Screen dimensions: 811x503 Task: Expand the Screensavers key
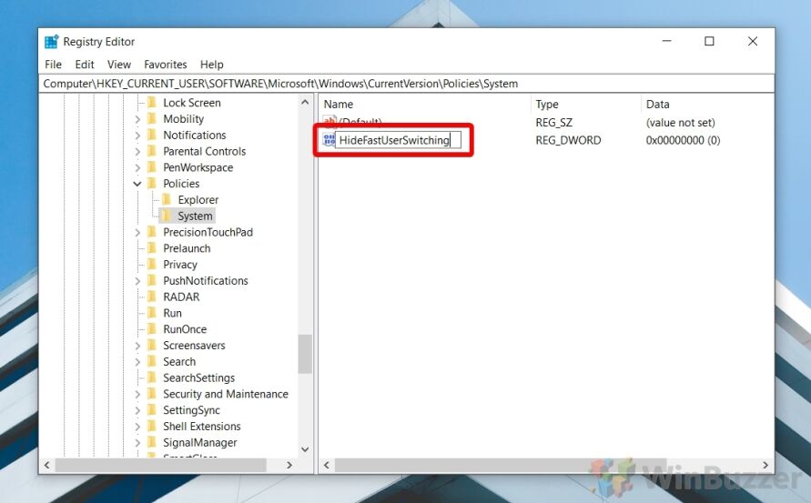[x=137, y=346]
